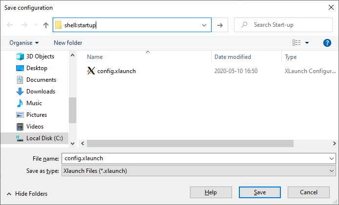Click the Cancel button
Viewport: 339px width, 205px height.
click(309, 192)
